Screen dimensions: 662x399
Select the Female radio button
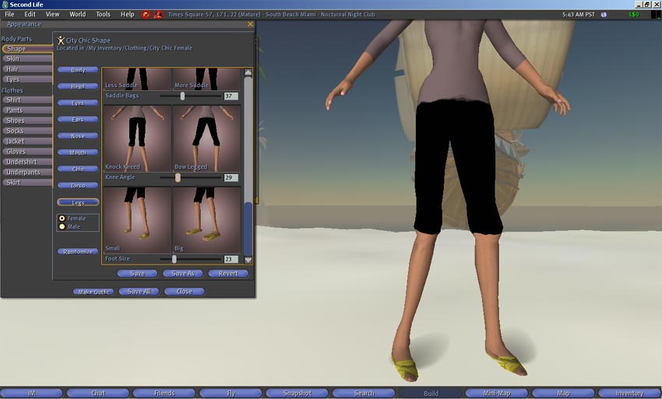tap(62, 219)
